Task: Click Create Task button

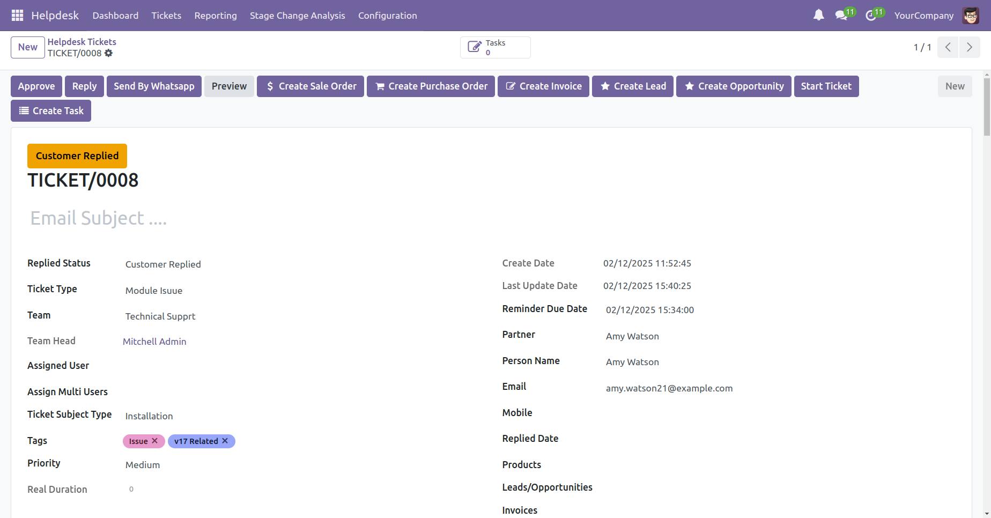Action: point(51,111)
